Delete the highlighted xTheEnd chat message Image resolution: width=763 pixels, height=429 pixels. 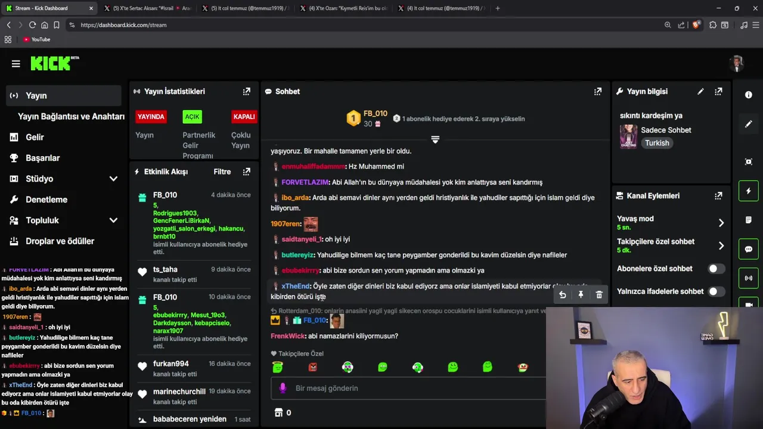click(599, 294)
